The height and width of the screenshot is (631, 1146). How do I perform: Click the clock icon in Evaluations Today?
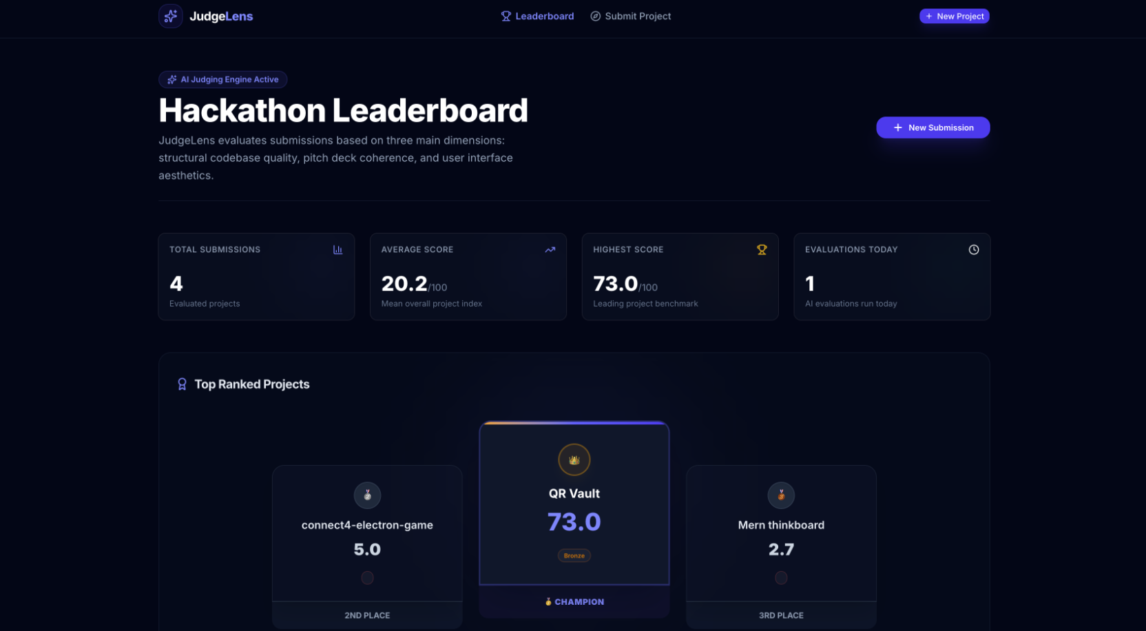pos(974,249)
